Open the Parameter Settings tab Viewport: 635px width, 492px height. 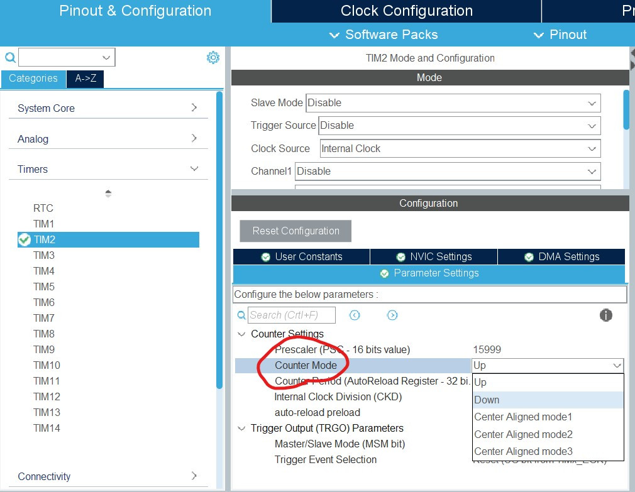(x=429, y=273)
